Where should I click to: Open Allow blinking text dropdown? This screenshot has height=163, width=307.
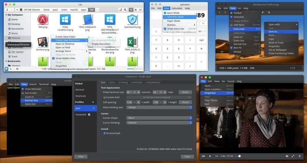159,107
